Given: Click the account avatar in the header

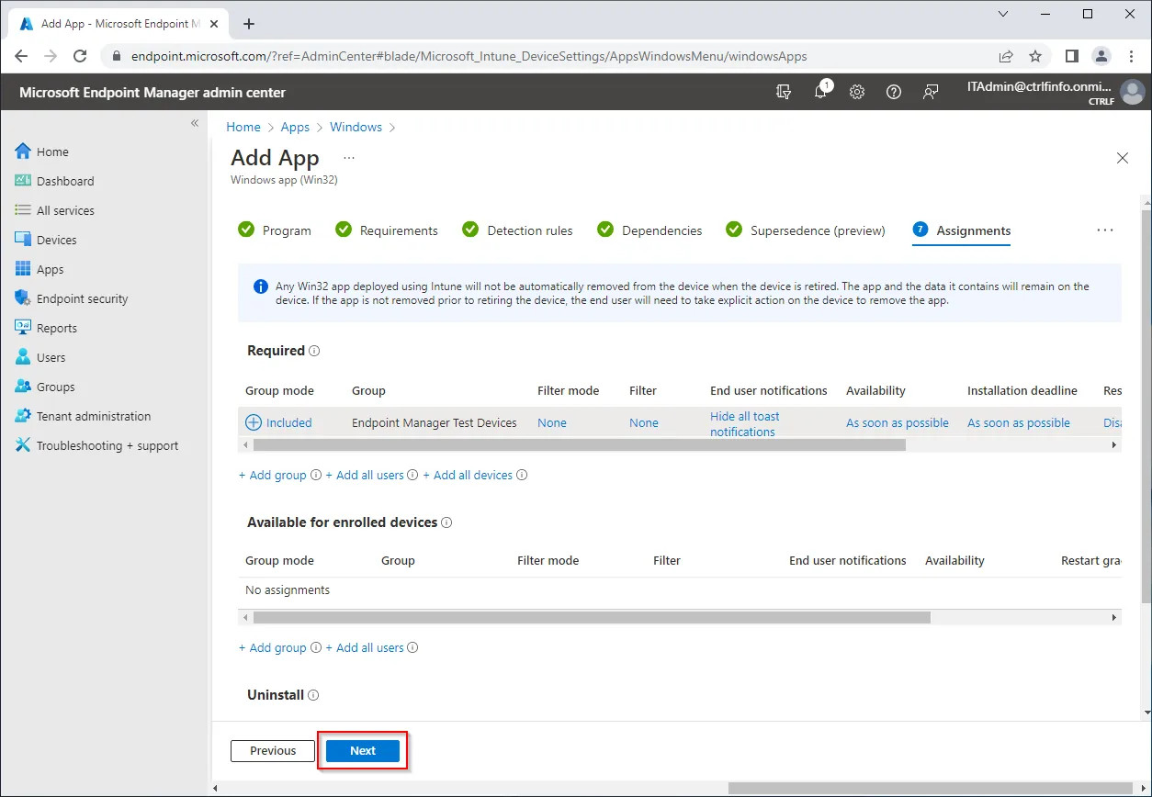Looking at the screenshot, I should tap(1133, 92).
